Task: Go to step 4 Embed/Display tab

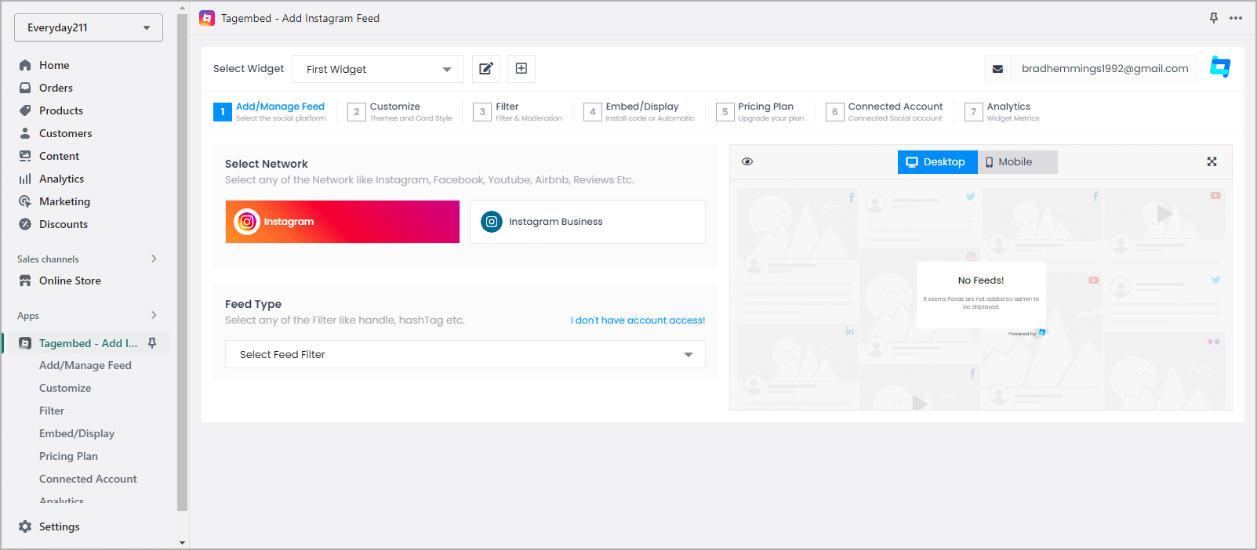Action: (x=639, y=112)
